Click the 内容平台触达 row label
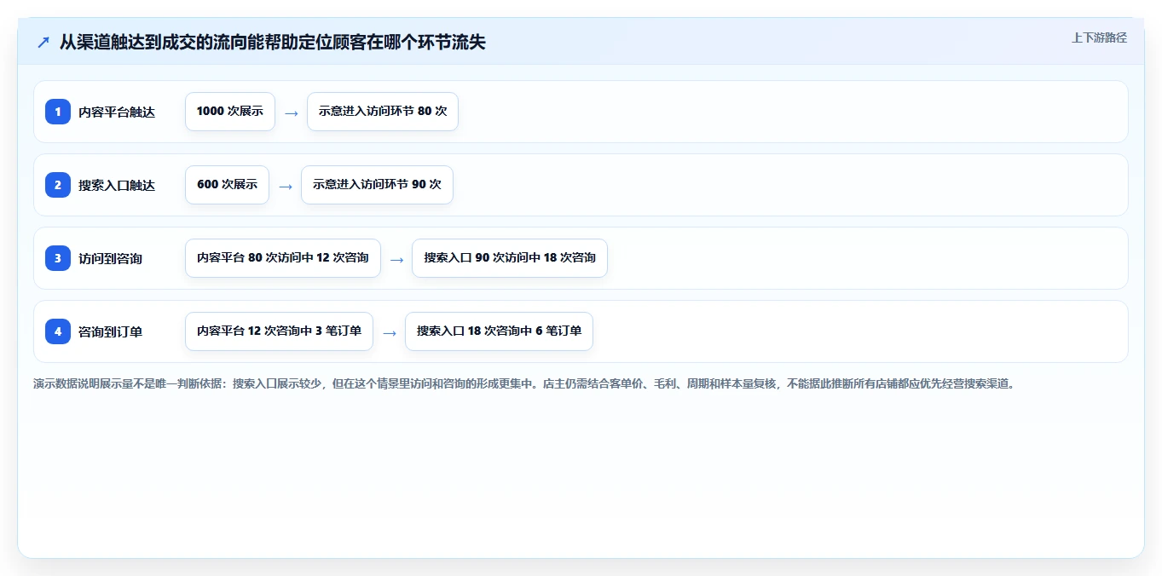 click(x=117, y=112)
